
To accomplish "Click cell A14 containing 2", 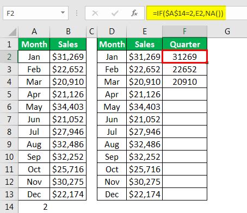I will pyautogui.click(x=34, y=206).
